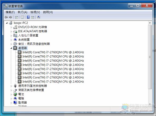Click the scrollbar up arrow
The image size is (156, 116).
(150, 23)
